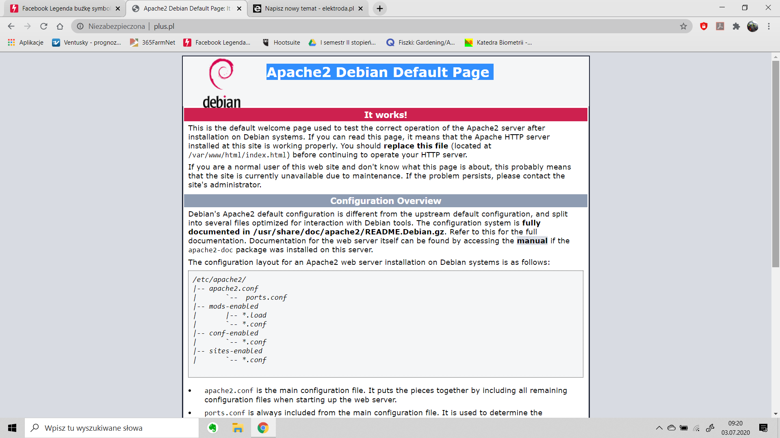Click the ports.conf line in the tree

click(x=266, y=298)
